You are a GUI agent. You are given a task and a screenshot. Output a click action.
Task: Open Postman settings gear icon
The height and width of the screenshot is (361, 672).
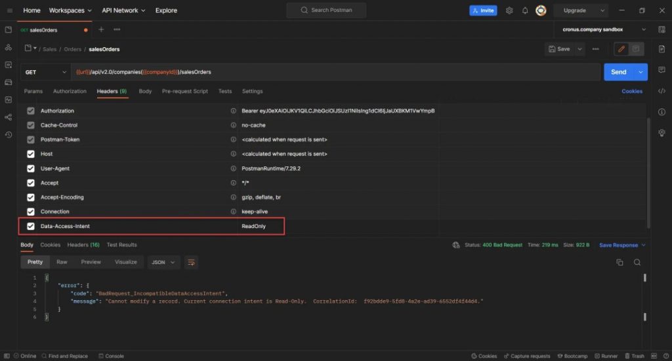[x=509, y=10]
